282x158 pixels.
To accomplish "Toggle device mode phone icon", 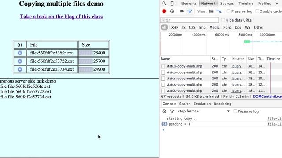I will [172, 4].
